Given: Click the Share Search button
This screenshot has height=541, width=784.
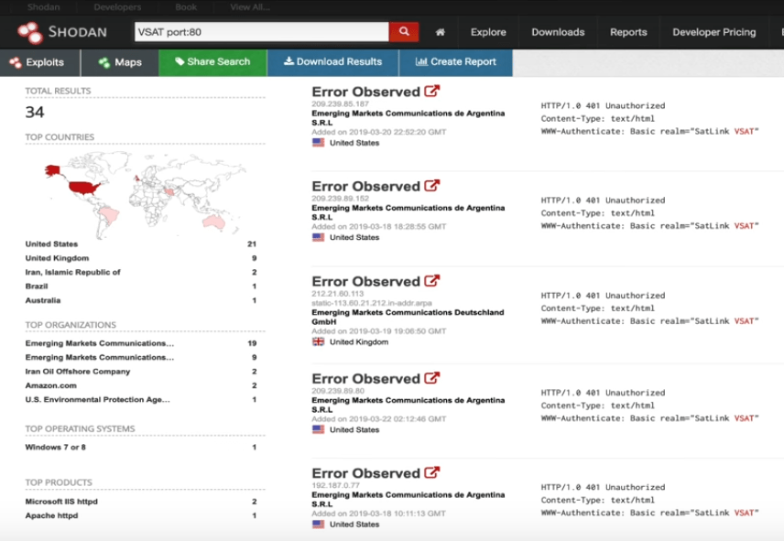Looking at the screenshot, I should point(212,62).
